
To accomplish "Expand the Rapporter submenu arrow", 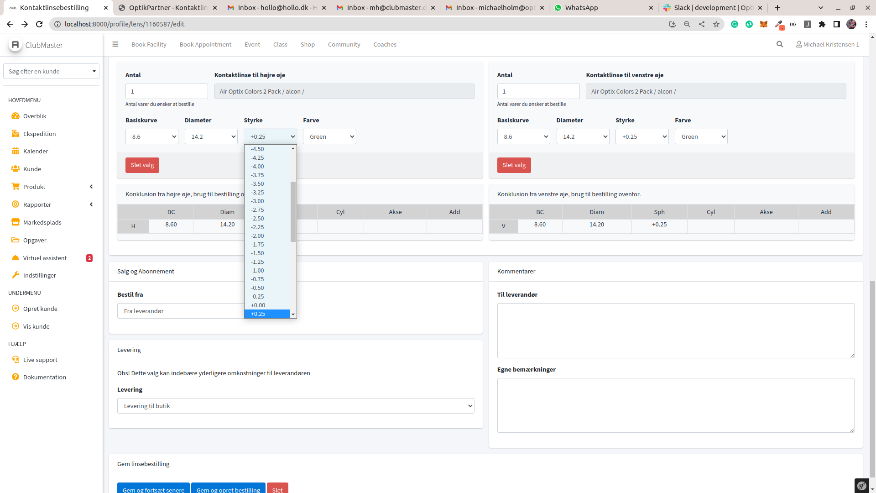I will pos(91,205).
